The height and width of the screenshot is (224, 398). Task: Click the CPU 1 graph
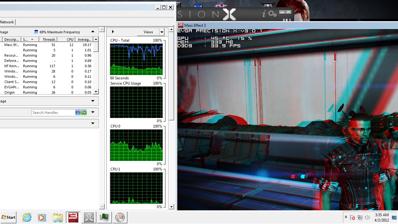[x=136, y=188]
